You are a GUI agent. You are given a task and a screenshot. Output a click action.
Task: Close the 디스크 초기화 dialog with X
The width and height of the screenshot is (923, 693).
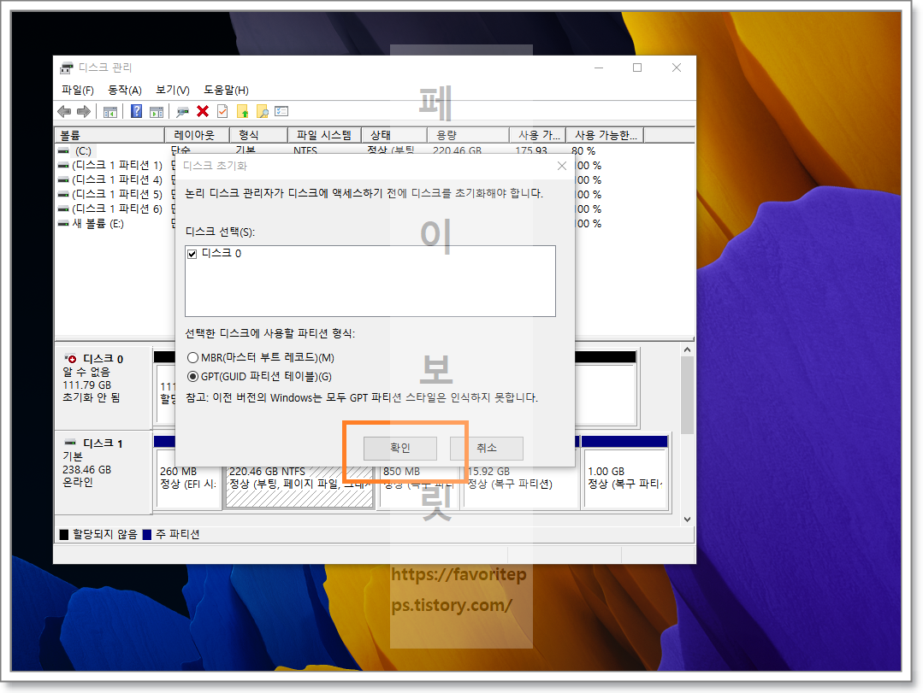click(561, 166)
